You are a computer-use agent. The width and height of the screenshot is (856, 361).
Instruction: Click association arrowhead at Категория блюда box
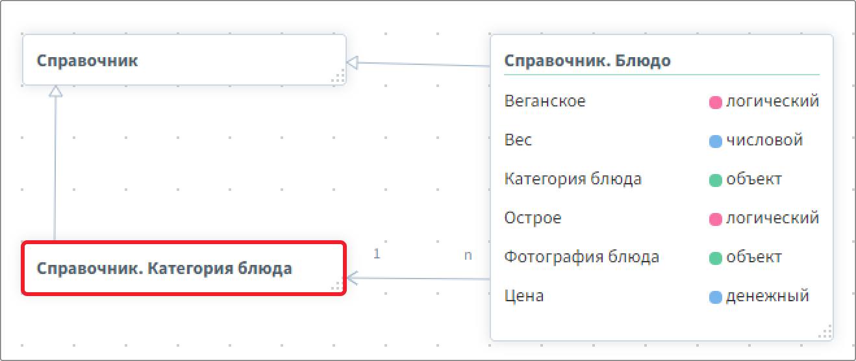click(353, 278)
